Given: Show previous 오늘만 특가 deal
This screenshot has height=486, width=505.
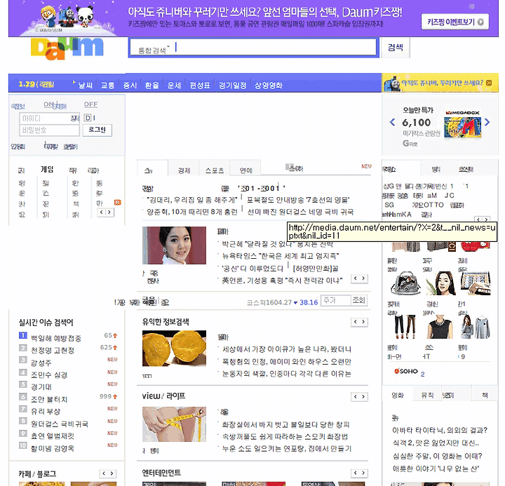Looking at the screenshot, I should 392,122.
